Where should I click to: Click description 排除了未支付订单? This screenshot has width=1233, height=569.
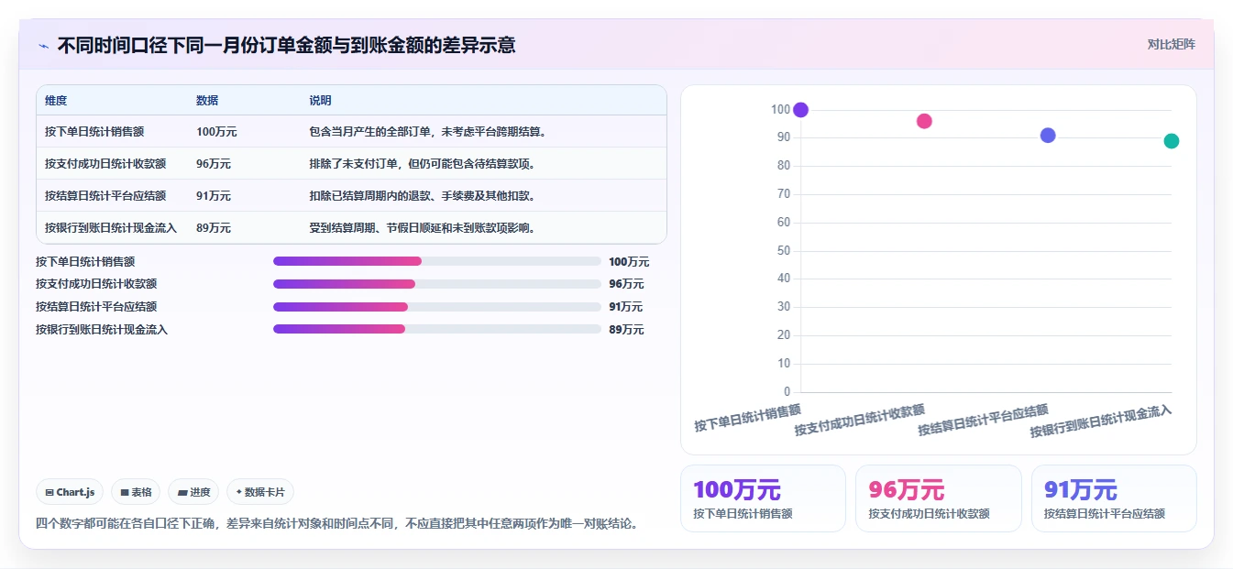click(423, 164)
